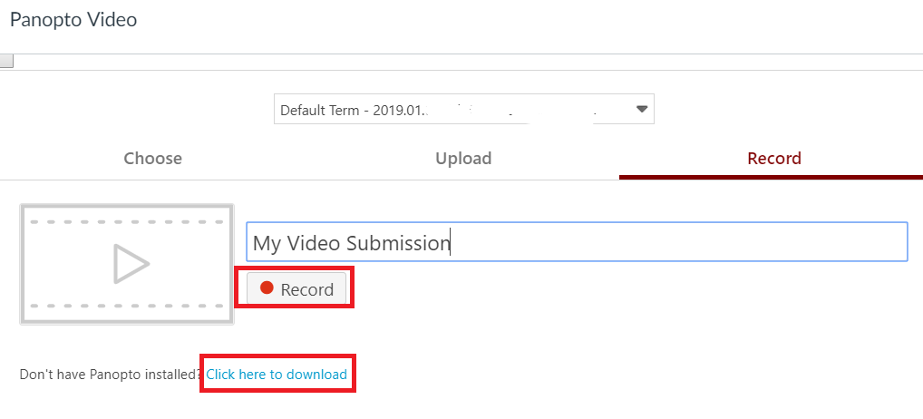The height and width of the screenshot is (419, 923).
Task: Click the empty area right of the title text
Action: pyautogui.click(x=680, y=243)
